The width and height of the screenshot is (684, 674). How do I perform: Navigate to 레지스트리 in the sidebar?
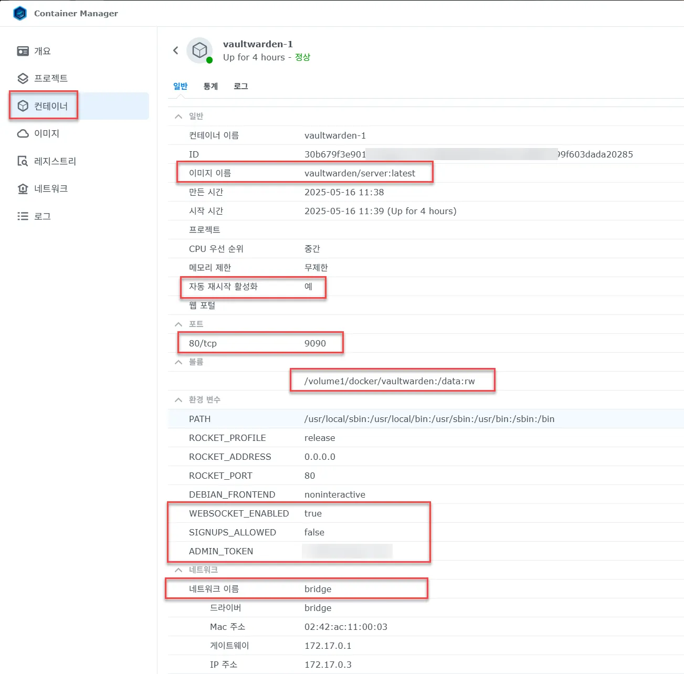(55, 161)
